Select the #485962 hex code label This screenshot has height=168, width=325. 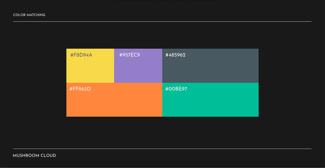[x=176, y=55]
